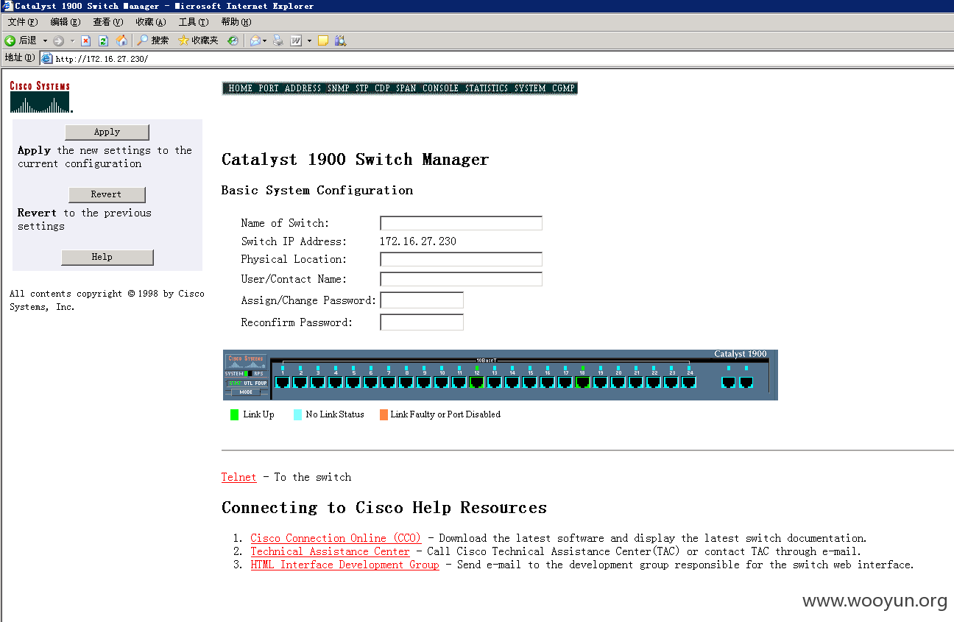Viewport: 954px width, 622px height.
Task: Click the Search (搜索) magnifier button
Action: click(x=153, y=40)
